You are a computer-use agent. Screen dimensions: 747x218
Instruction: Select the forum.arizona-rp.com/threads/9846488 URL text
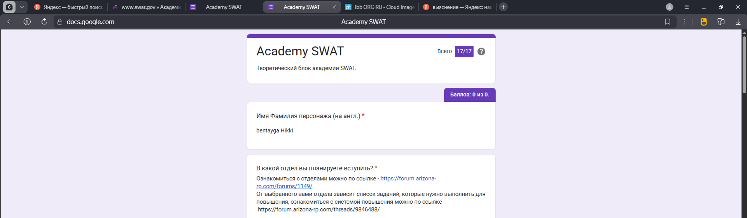(318, 209)
